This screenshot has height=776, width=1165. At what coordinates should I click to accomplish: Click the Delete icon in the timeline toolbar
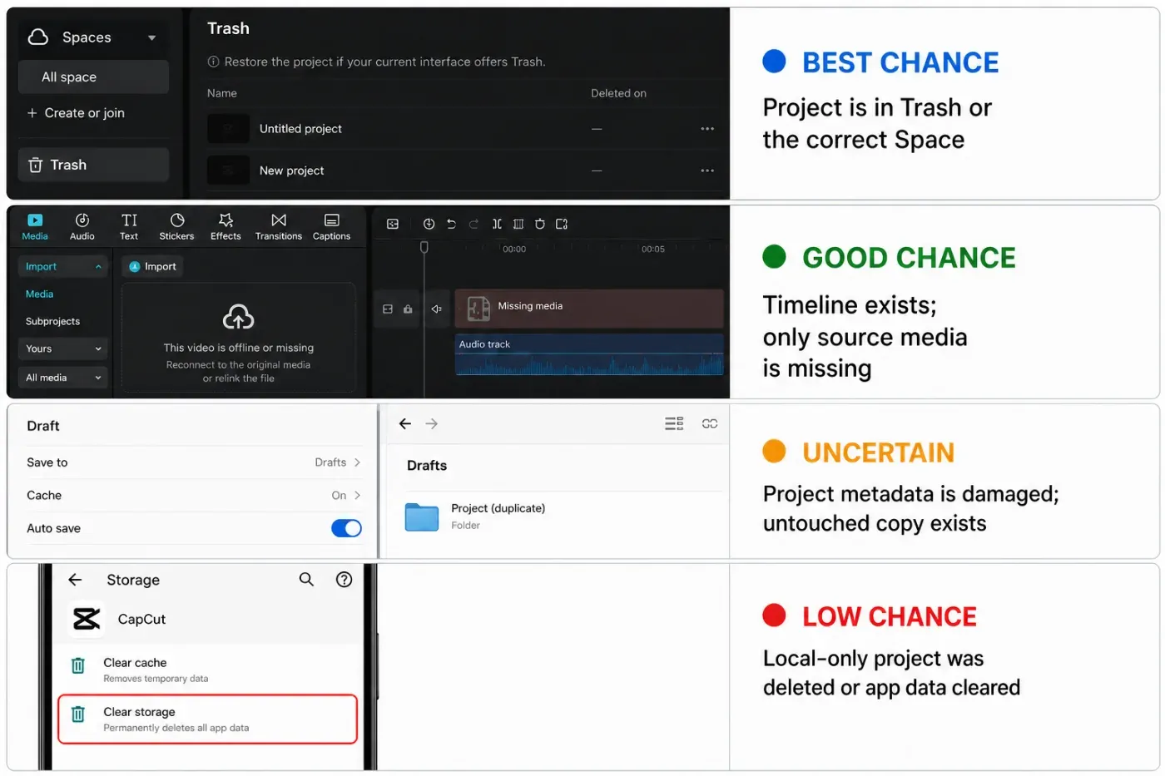pyautogui.click(x=540, y=224)
